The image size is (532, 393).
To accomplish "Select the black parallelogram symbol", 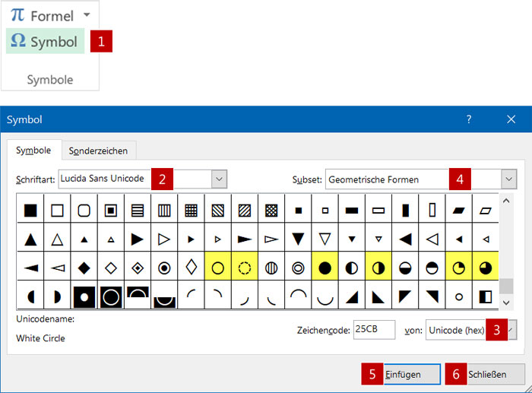I will click(x=459, y=211).
